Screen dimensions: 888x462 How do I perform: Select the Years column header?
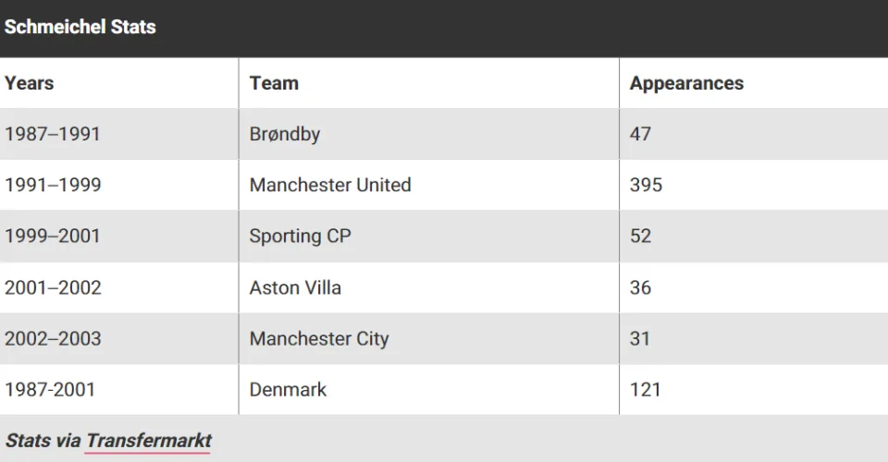click(30, 83)
